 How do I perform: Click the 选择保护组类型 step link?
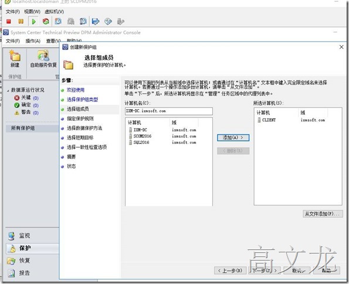point(82,100)
